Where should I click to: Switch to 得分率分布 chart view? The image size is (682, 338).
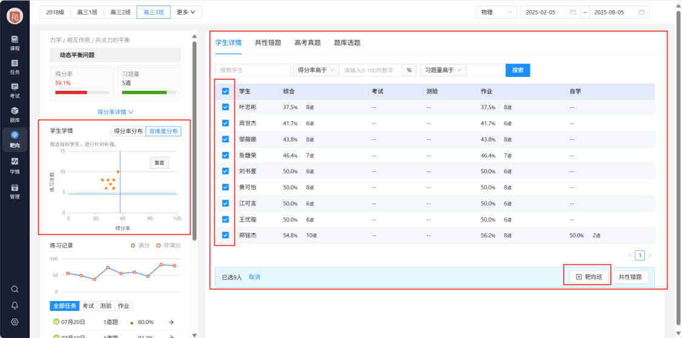coord(128,131)
